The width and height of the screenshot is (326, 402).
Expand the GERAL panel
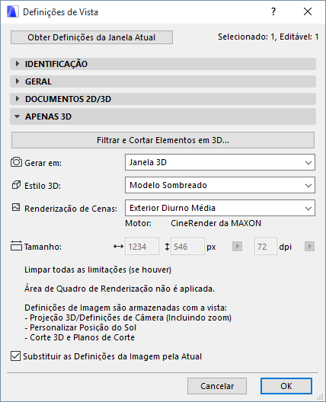pyautogui.click(x=163, y=81)
